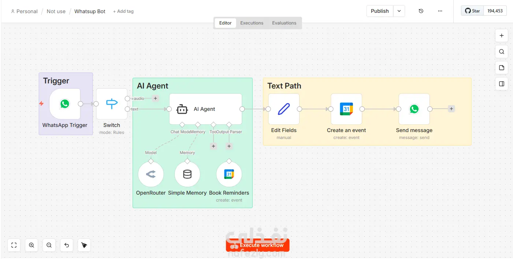This screenshot has height=259, width=513.
Task: Reset canvas zoom with undo arrow icon
Action: tap(67, 245)
